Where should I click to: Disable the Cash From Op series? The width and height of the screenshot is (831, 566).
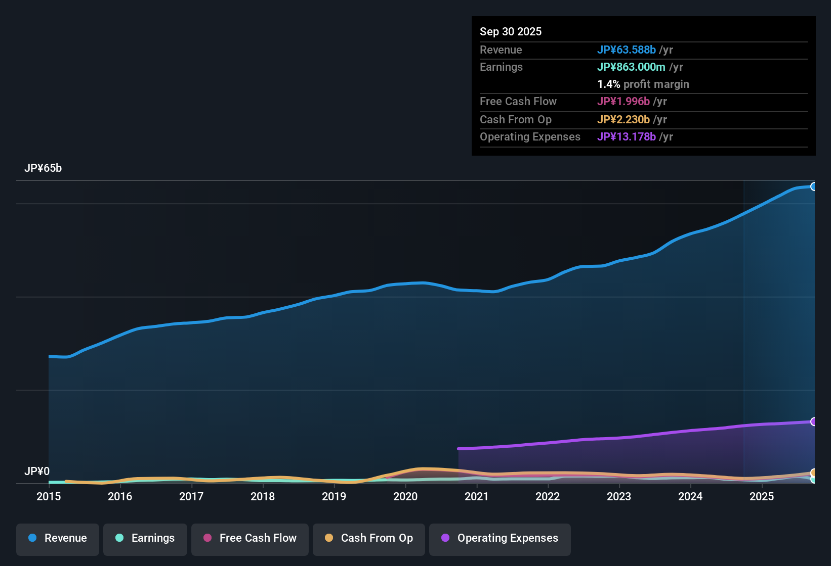(368, 539)
